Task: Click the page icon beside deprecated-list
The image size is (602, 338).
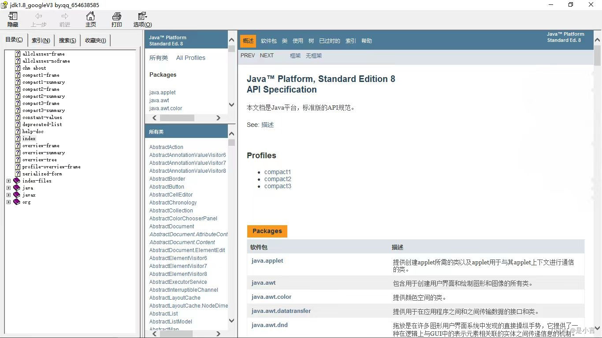Action: pos(18,124)
